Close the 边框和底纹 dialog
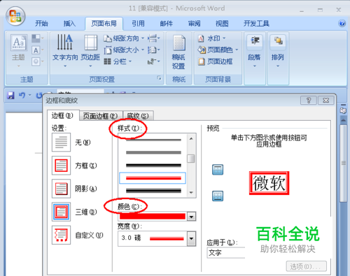350x276 pixels. tap(326, 101)
